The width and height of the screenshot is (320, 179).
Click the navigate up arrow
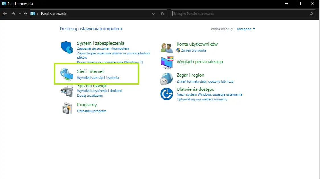pos(26,14)
